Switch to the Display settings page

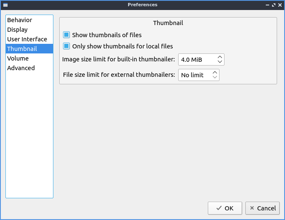tap(18, 30)
